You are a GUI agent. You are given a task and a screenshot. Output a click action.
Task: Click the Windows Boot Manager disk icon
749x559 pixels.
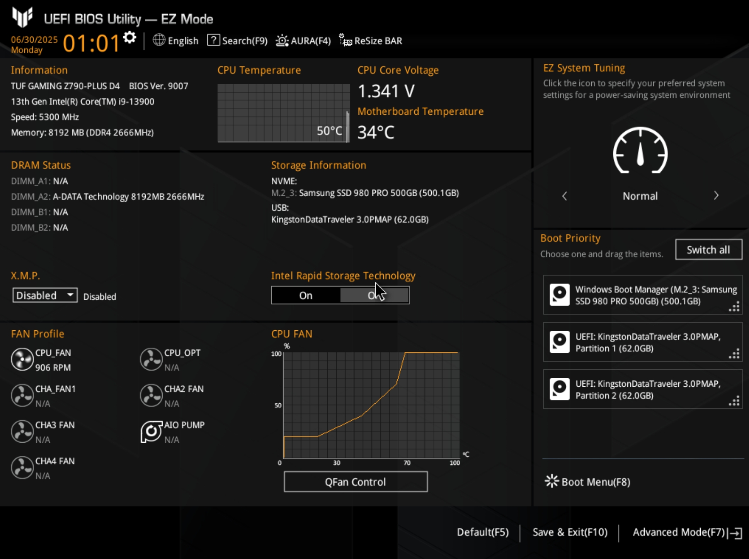tap(560, 295)
